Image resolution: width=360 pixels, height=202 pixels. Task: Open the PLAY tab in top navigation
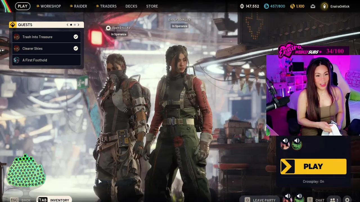(22, 6)
